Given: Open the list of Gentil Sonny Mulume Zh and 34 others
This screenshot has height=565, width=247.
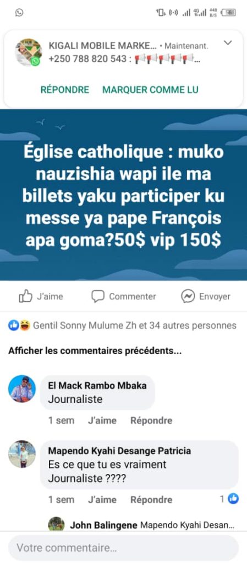Looking at the screenshot, I should click(x=135, y=326).
